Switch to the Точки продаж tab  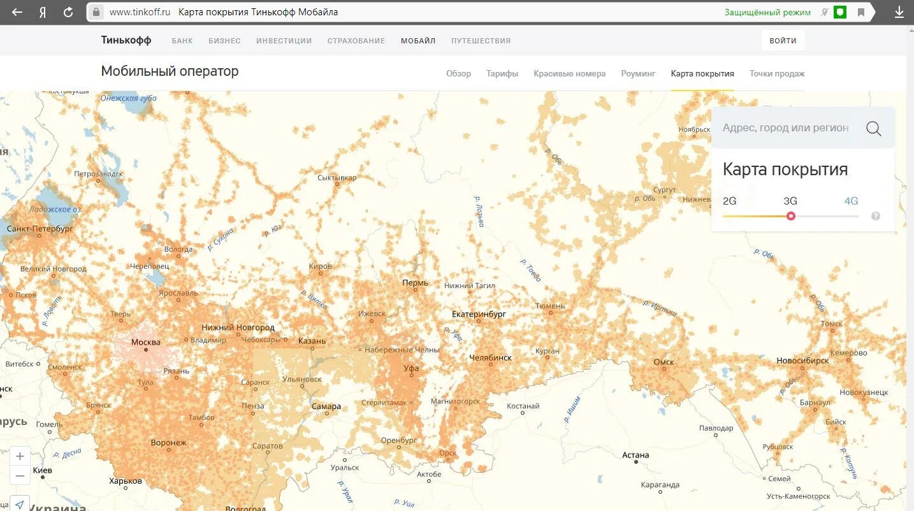tap(777, 73)
